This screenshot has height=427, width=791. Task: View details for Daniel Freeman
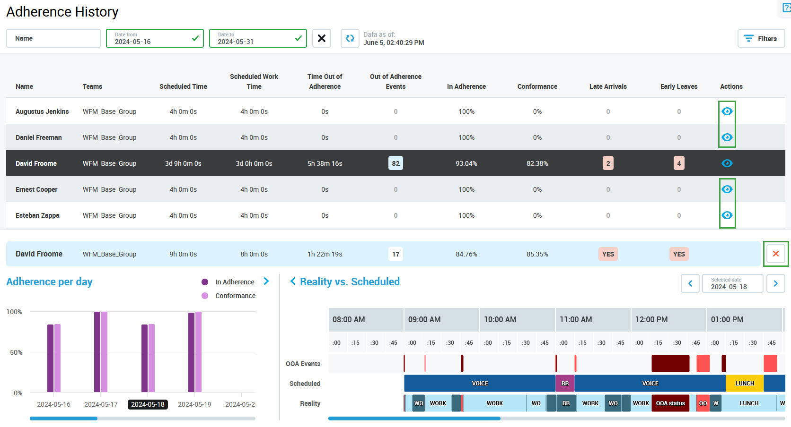[727, 137]
